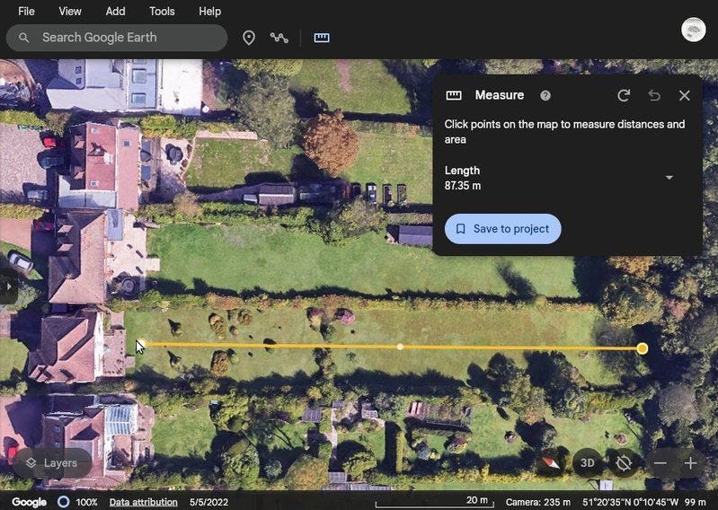Click the search magnifier icon
Viewport: 718px width, 510px height.
[23, 38]
